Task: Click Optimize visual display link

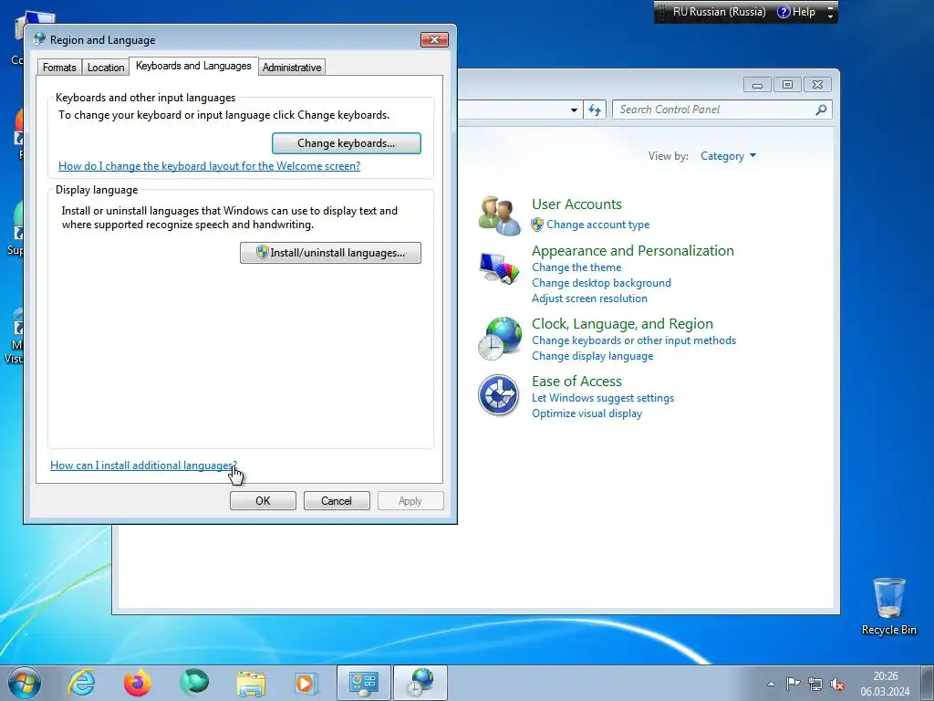Action: (x=586, y=413)
